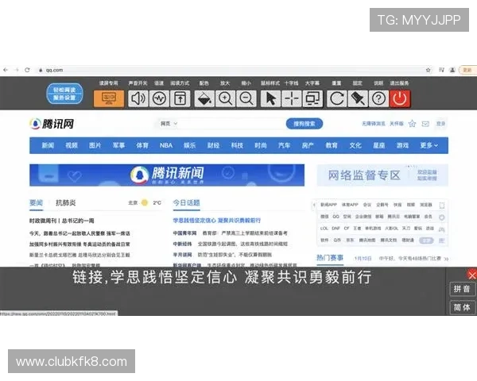Pin the toolbar with the pushpin icon
This screenshot has width=477, height=381.
pos(358,98)
